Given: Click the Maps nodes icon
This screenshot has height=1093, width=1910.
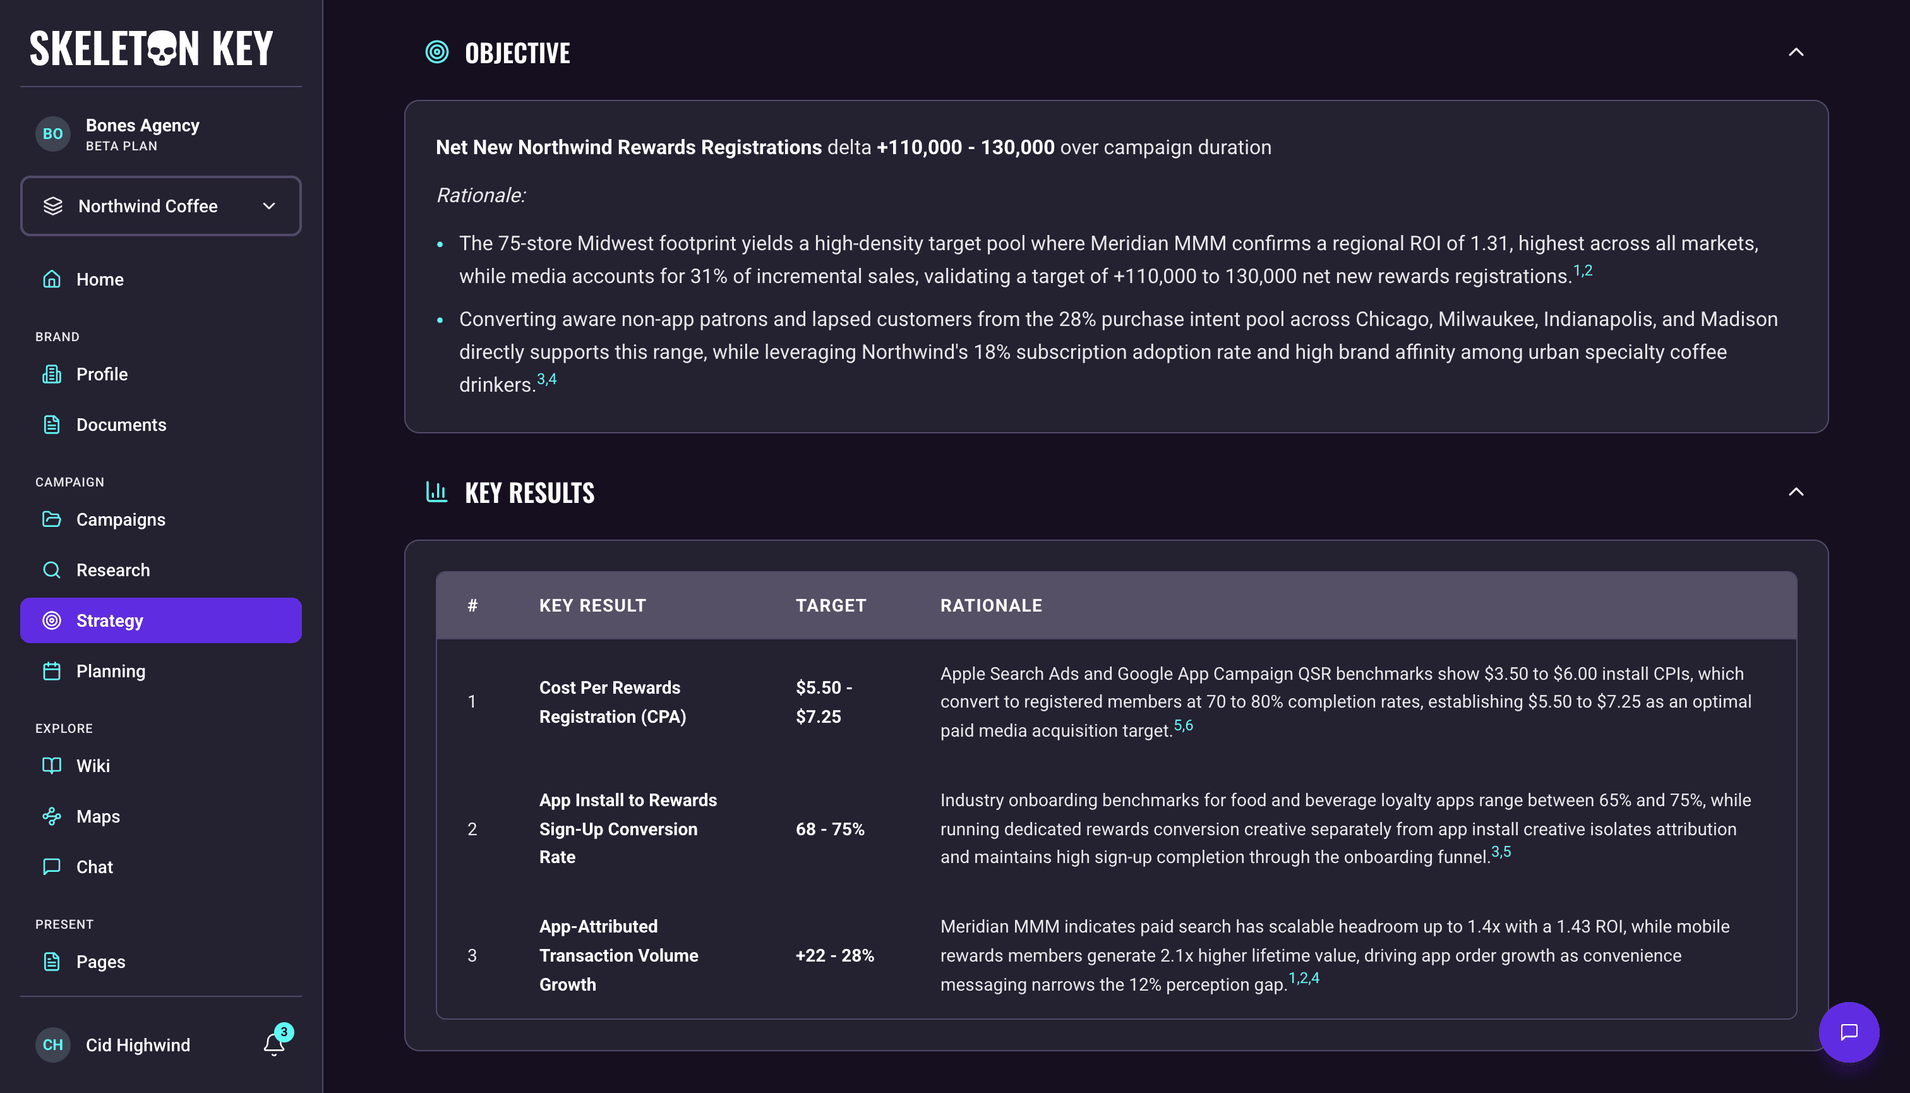Looking at the screenshot, I should point(52,816).
